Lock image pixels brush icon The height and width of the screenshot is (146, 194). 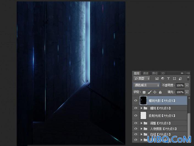tap(149, 92)
